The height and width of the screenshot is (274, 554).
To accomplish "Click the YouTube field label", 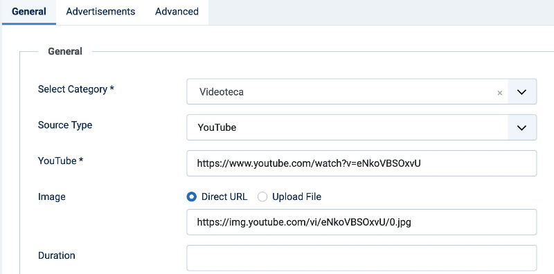I will [x=60, y=161].
